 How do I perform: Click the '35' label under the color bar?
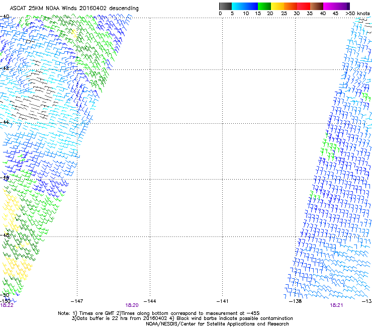[x=310, y=14]
